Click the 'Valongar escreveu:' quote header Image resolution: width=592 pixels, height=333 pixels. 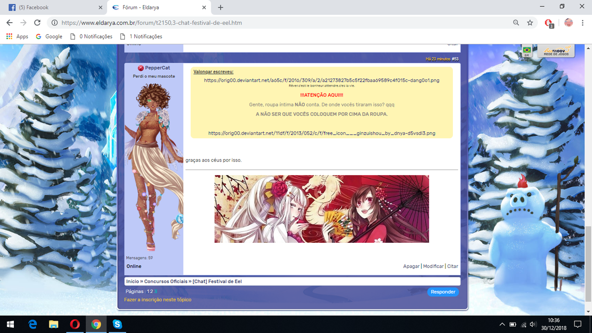coord(213,72)
